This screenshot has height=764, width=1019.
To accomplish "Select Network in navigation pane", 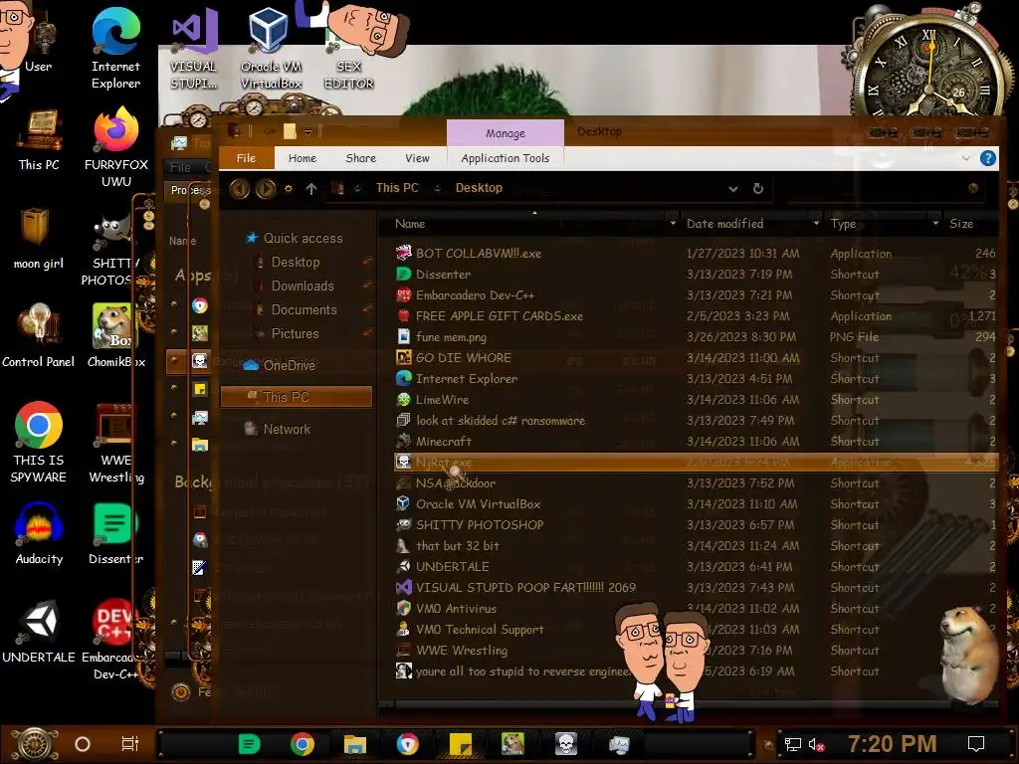I will [x=287, y=429].
